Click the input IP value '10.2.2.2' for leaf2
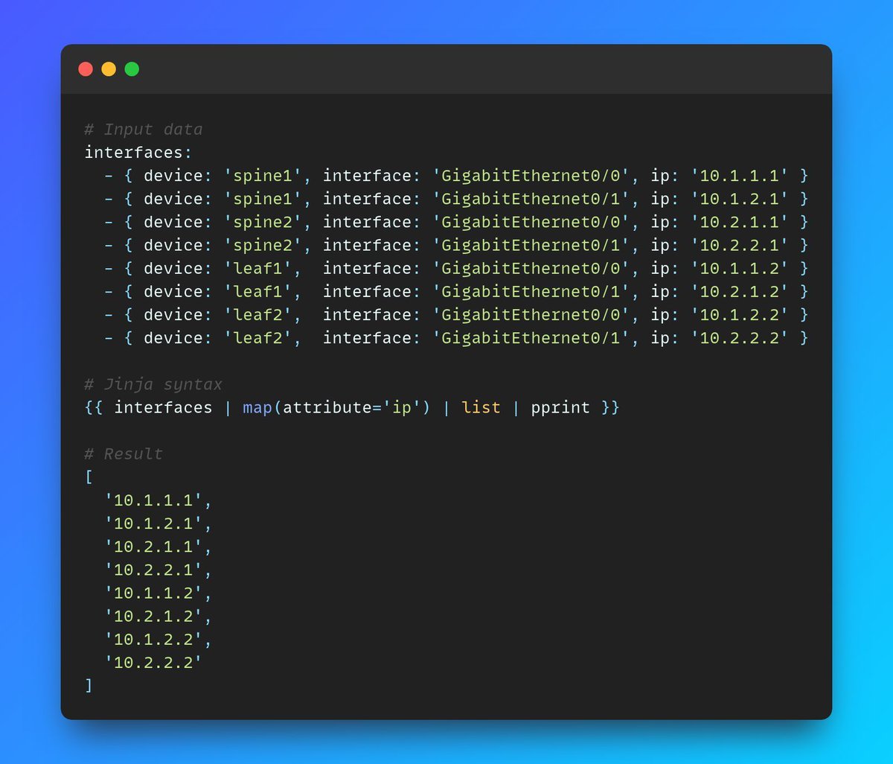Viewport: 893px width, 764px height. point(740,338)
